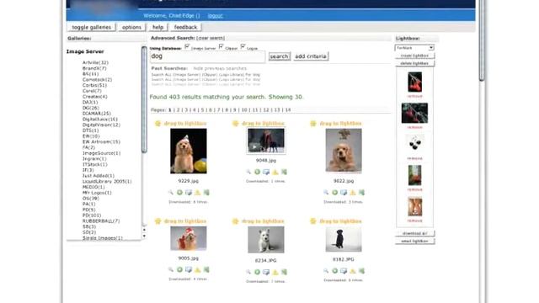Open the 8182.JPG black dog thumbnail

(x=344, y=239)
